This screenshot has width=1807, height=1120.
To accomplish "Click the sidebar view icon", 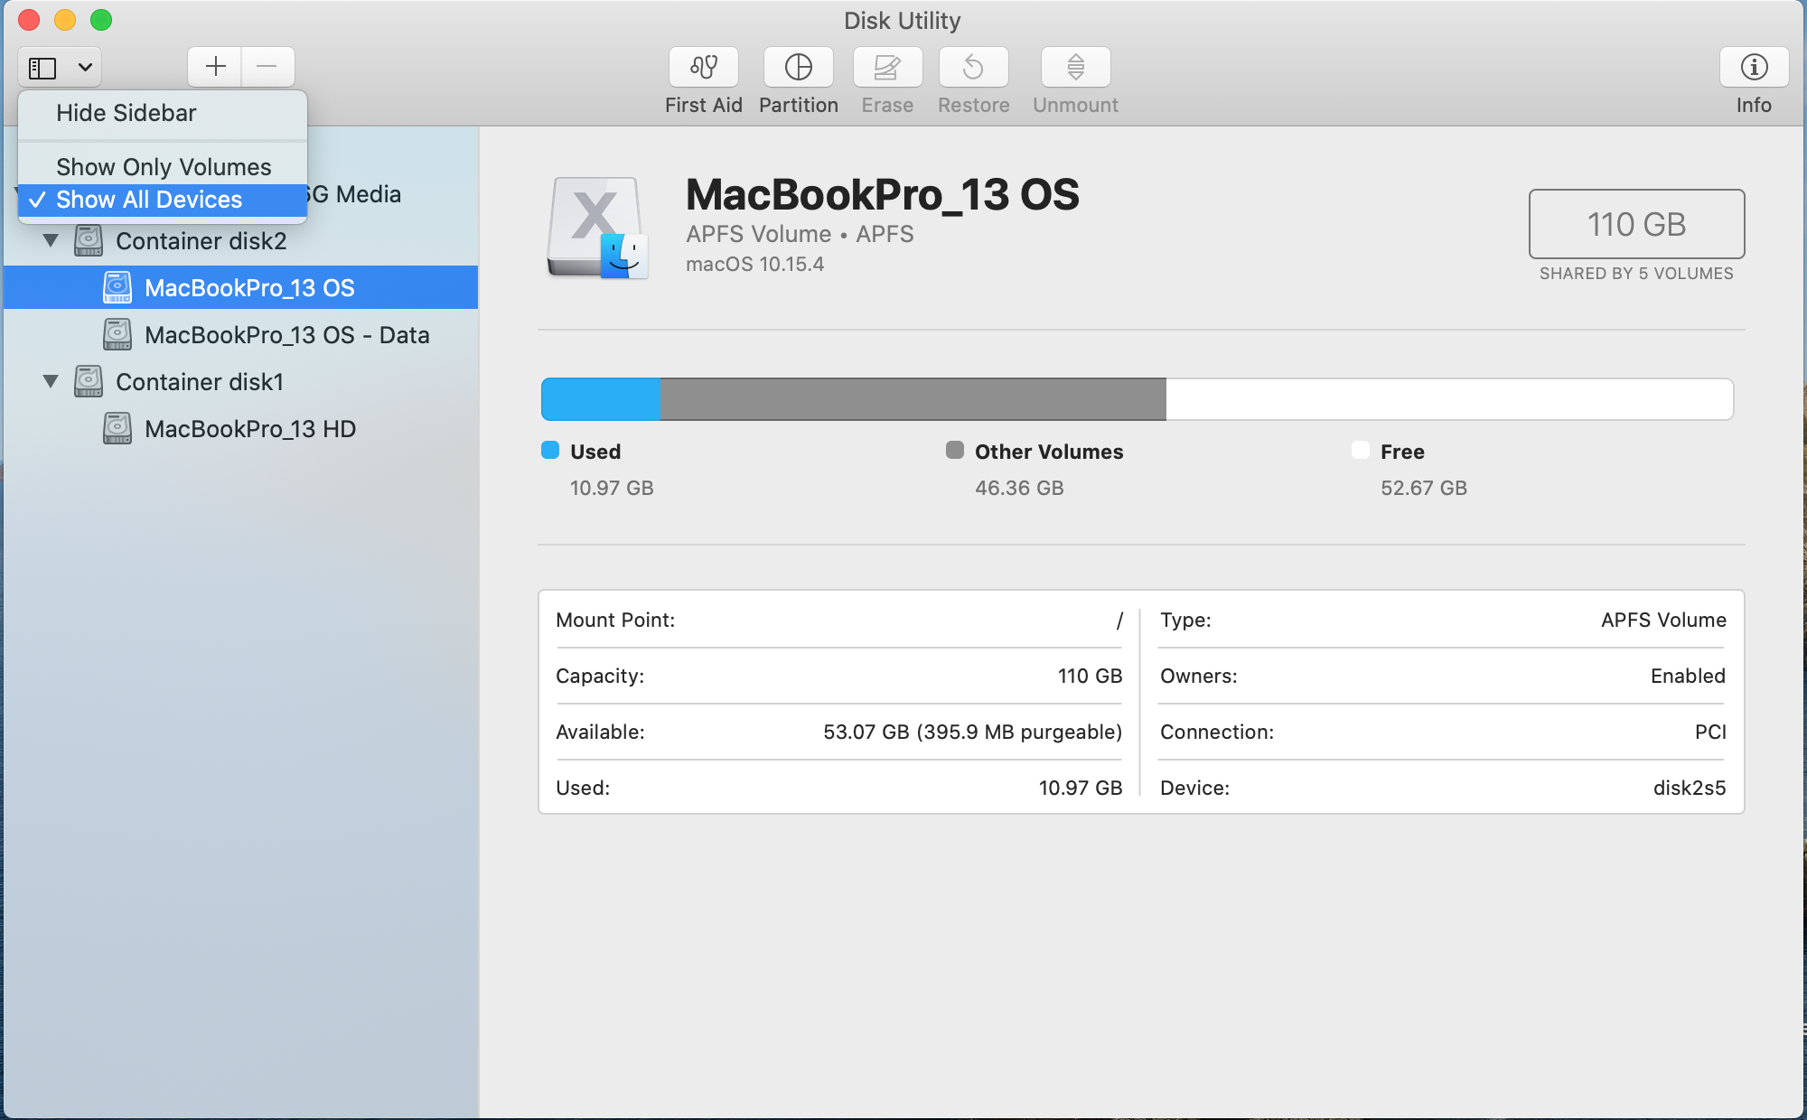I will point(42,68).
